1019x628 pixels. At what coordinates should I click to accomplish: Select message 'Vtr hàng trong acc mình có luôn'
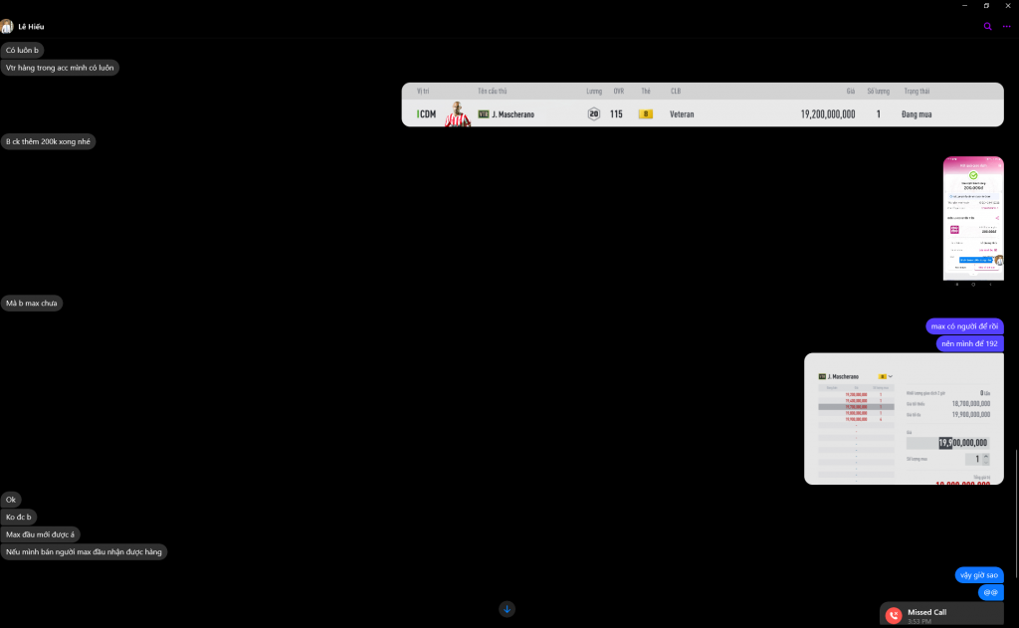pyautogui.click(x=60, y=68)
